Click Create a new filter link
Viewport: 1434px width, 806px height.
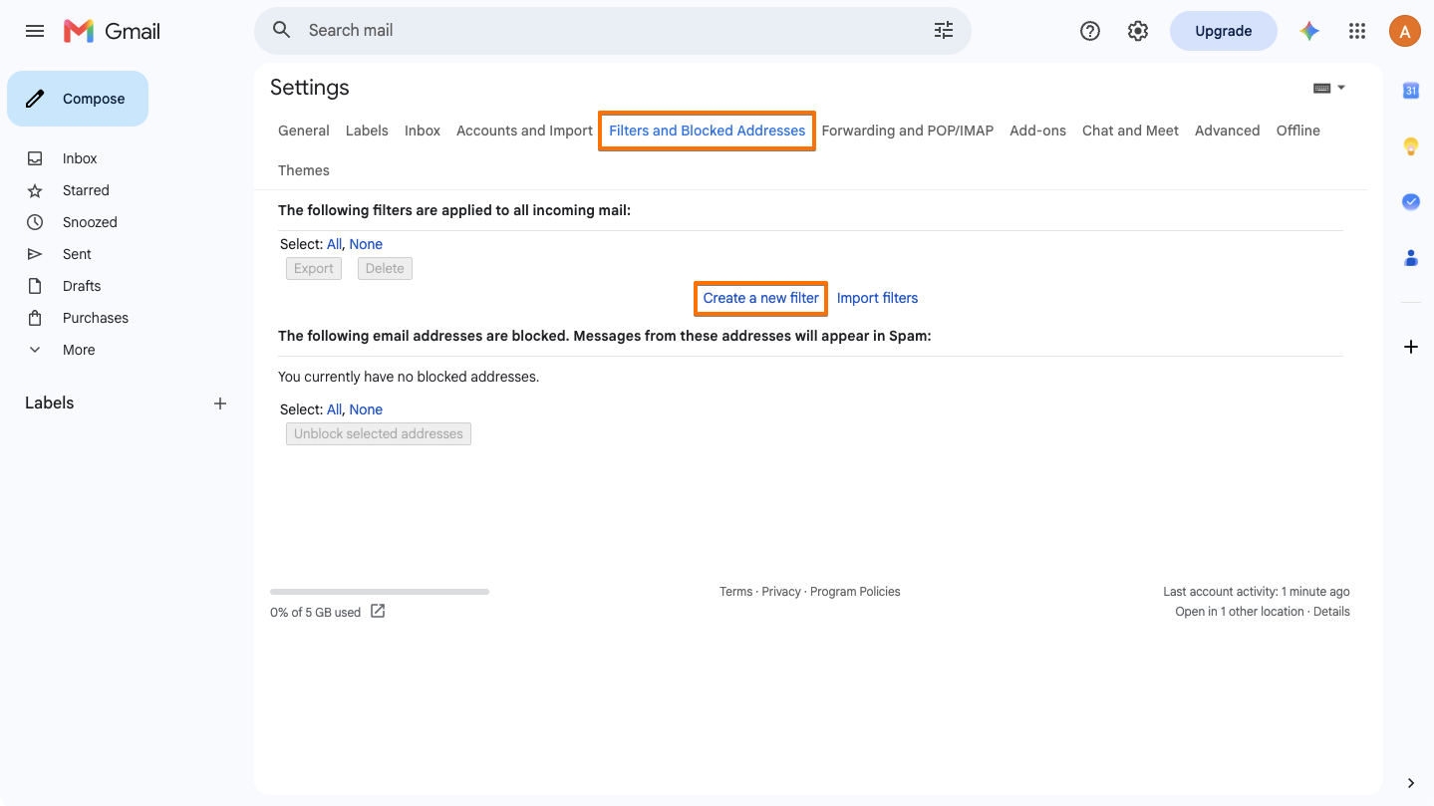click(x=761, y=298)
